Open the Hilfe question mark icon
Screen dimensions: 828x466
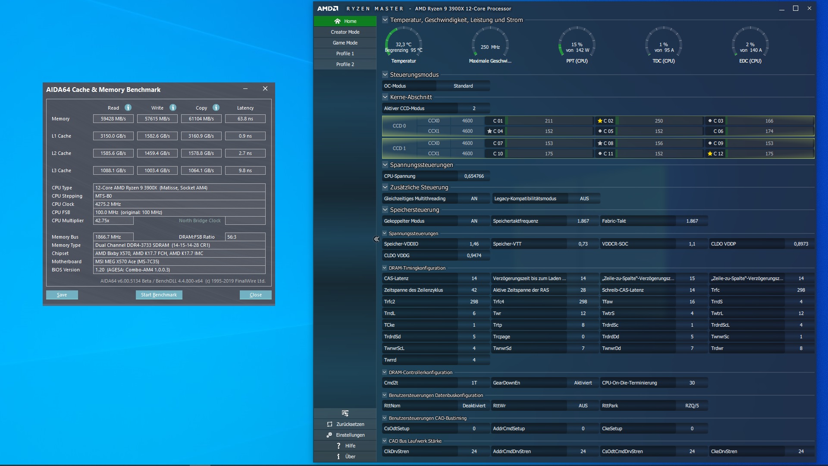point(339,446)
